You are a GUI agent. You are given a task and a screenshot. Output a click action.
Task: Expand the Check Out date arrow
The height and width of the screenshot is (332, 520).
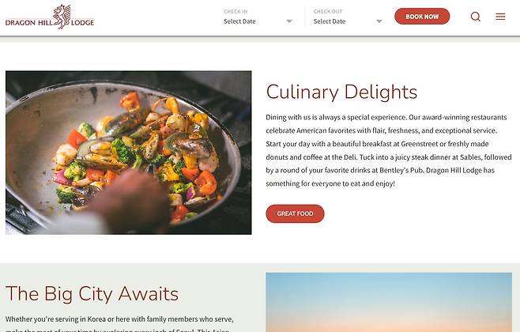click(x=379, y=21)
